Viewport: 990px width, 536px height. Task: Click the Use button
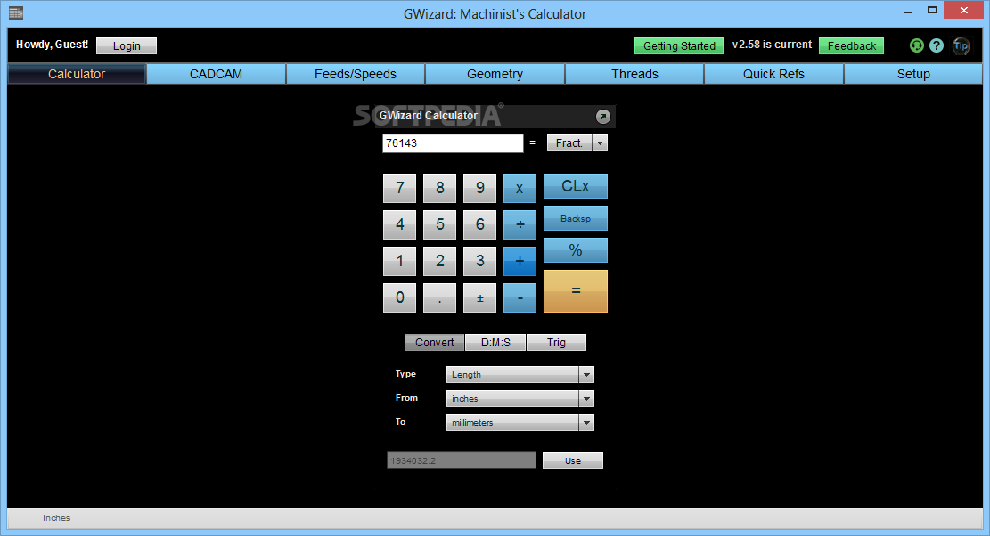tap(573, 461)
